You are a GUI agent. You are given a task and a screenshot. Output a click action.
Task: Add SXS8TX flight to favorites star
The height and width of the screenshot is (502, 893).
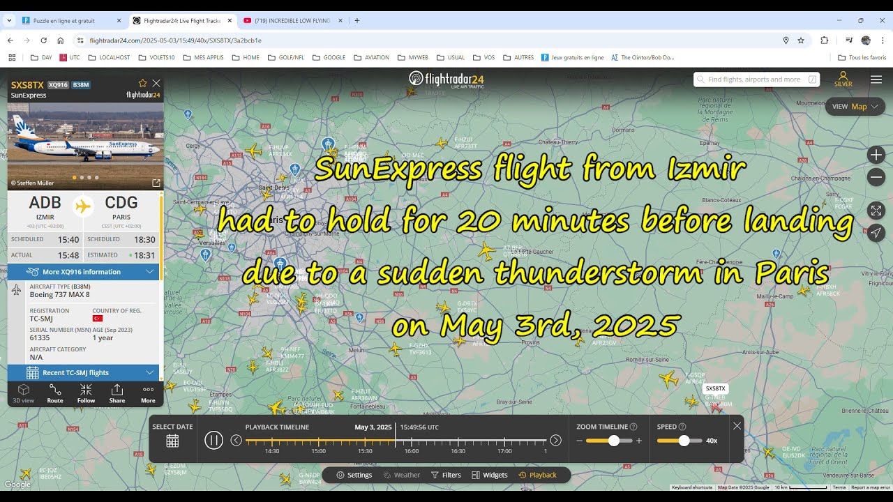[142, 83]
